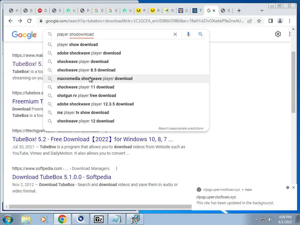Screen dimensions: 300x225
Task: Open 'Download TubeBox 5.1.0.0 - Softpedia' result
Action: click(x=62, y=177)
